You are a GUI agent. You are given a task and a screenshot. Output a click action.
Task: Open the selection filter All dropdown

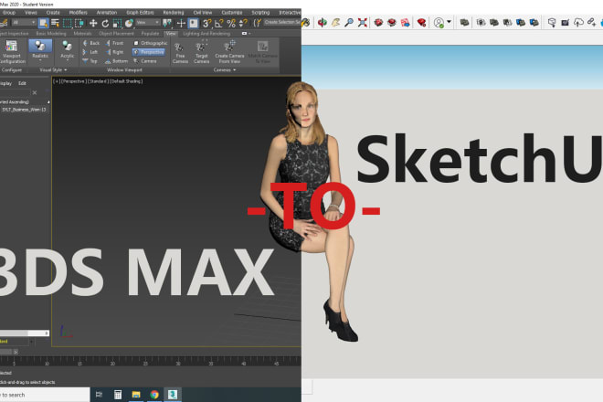pos(24,23)
